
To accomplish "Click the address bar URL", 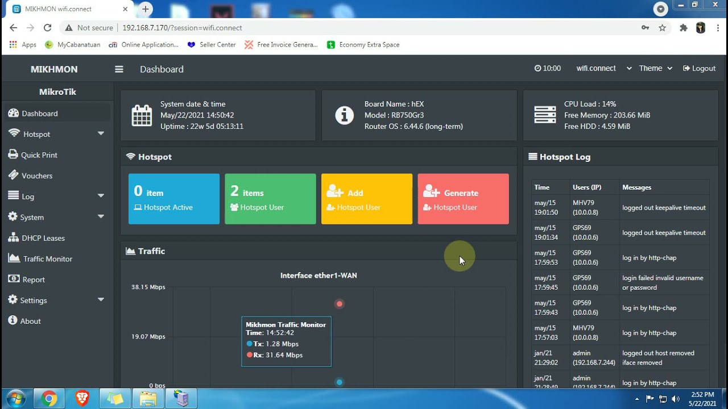I will (x=182, y=28).
